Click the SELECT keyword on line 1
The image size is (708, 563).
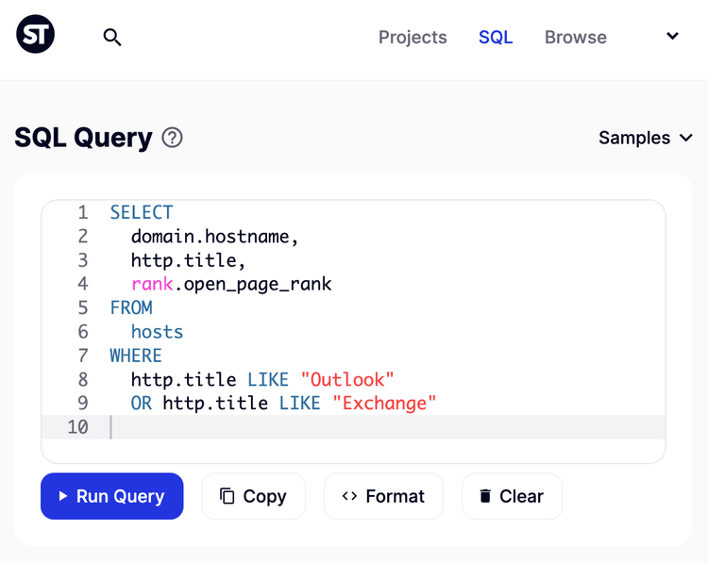coord(142,212)
